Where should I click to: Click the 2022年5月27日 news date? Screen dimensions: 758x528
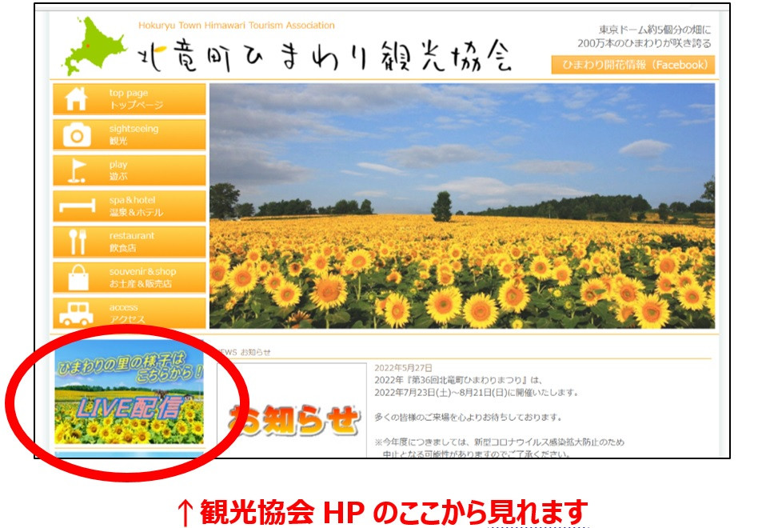(403, 368)
